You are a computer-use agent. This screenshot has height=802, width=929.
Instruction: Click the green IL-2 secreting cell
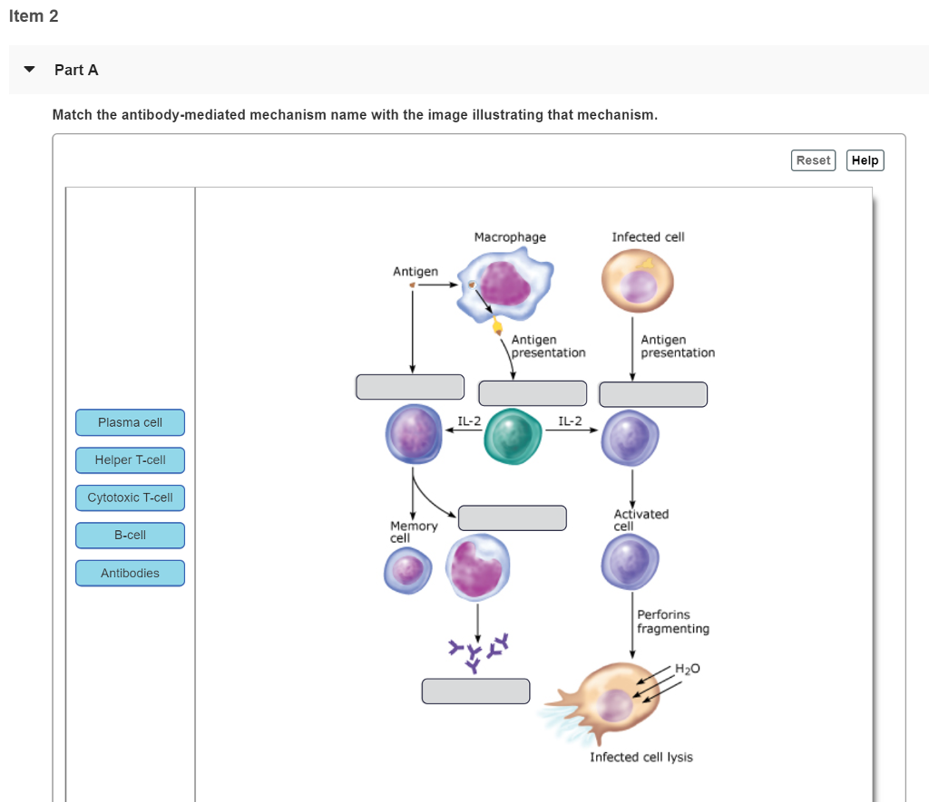tap(513, 436)
